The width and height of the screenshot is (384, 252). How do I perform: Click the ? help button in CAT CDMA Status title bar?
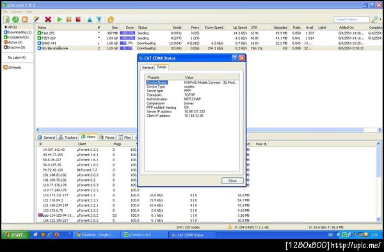click(x=234, y=58)
